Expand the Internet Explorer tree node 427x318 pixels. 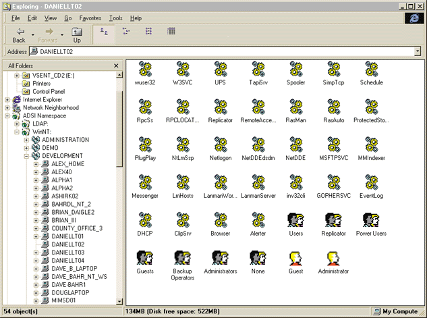point(7,99)
